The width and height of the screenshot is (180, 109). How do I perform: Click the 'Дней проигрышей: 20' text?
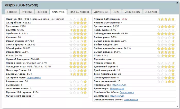pyautogui.click(x=107, y=74)
